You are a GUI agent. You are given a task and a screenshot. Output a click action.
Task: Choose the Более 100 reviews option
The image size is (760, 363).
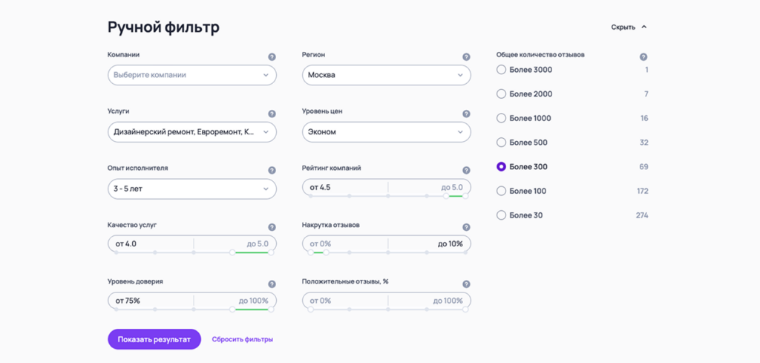tap(501, 191)
